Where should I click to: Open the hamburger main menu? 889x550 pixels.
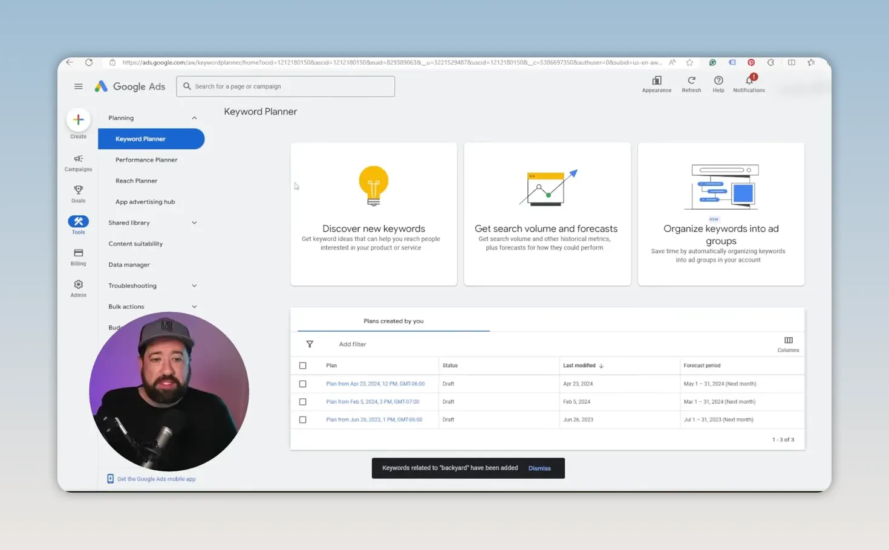tap(78, 86)
